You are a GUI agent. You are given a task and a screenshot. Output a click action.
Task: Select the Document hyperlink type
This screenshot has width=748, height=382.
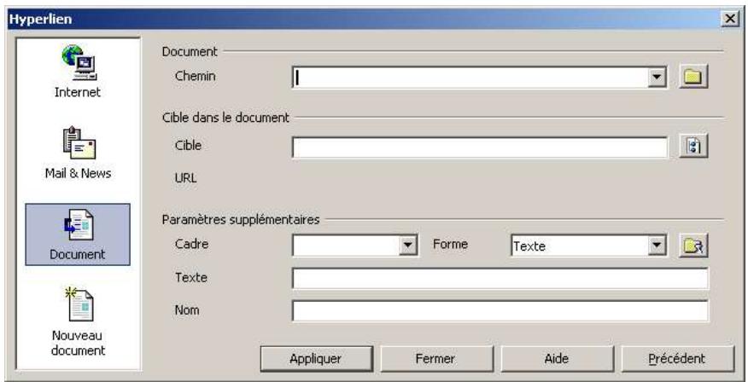pos(78,234)
